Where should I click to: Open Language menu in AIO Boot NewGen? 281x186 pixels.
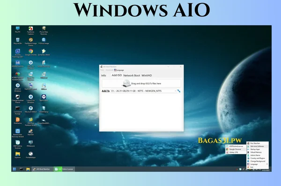pyautogui.click(x=119, y=70)
